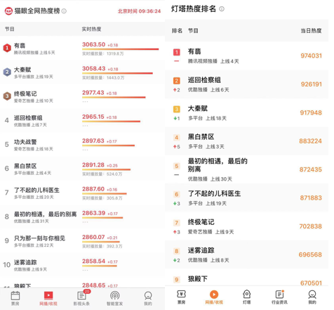Screen dimensions: 334x310
Task: Tap the Maoyan cat logo icon
Action: coord(8,11)
